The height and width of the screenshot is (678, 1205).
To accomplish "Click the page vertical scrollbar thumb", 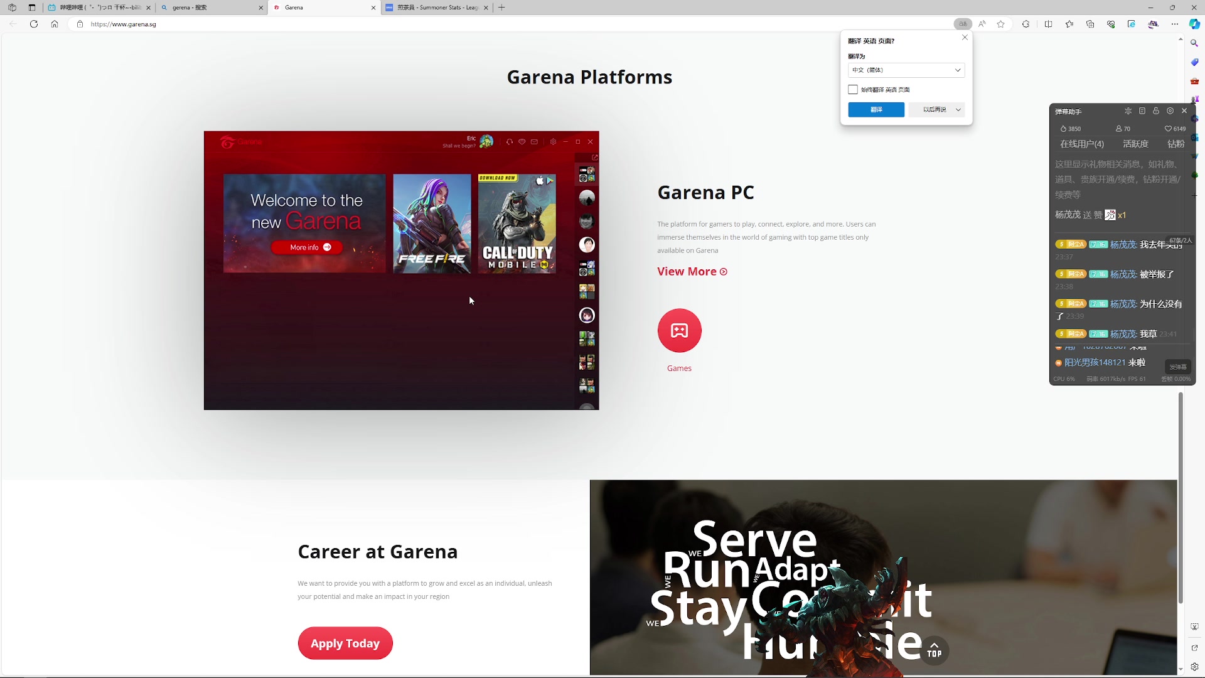I will click(1181, 498).
